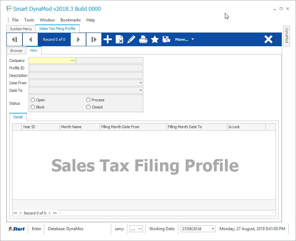Add a new record with plus icon

[x=108, y=39]
